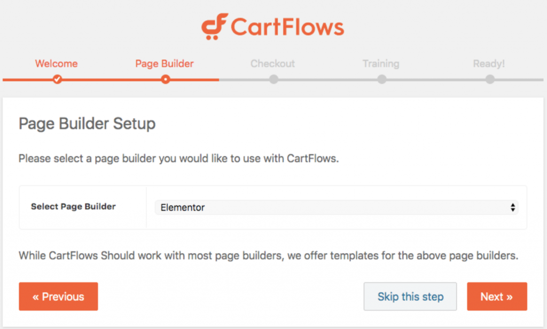Click the Select Page Builder field label
Screen dimensions: 547x329
[x=73, y=206]
